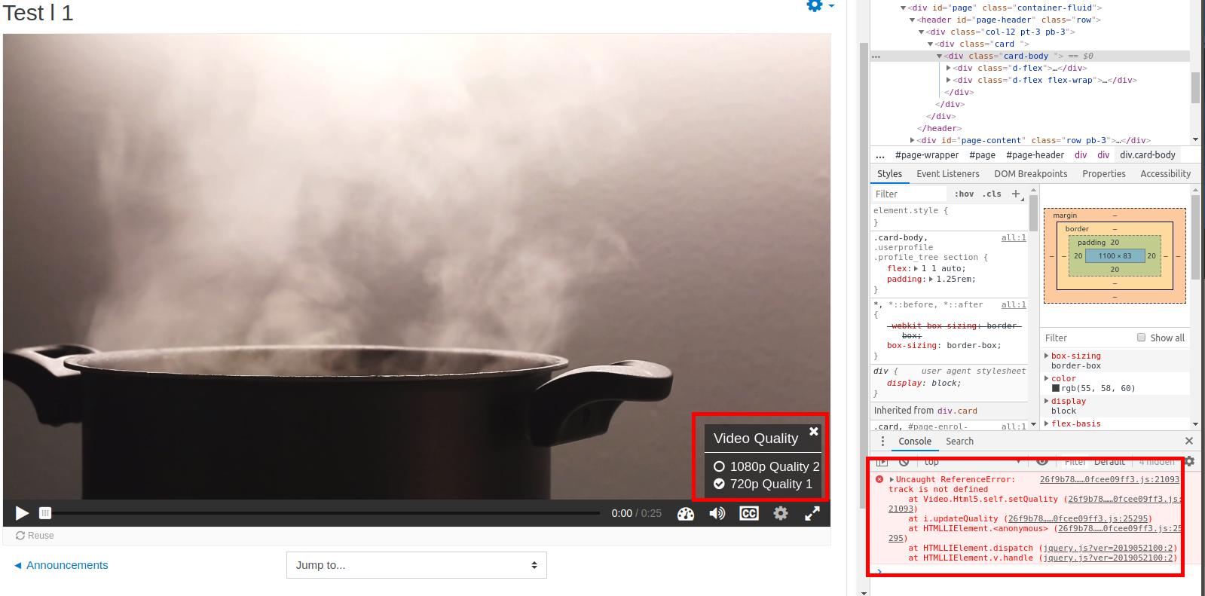The height and width of the screenshot is (596, 1205).
Task: Click the steaming pot video frame
Action: click(x=417, y=267)
